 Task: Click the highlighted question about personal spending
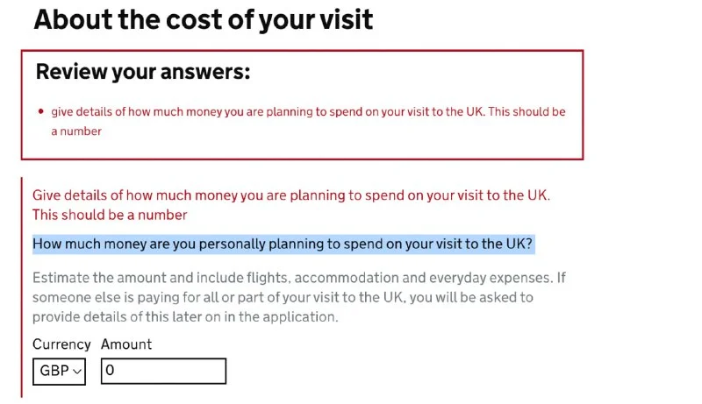(283, 244)
